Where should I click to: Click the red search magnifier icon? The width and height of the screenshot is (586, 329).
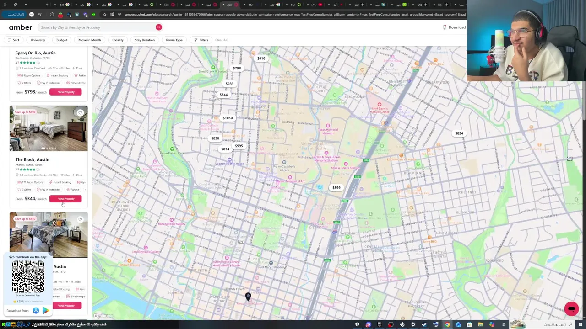point(159,27)
